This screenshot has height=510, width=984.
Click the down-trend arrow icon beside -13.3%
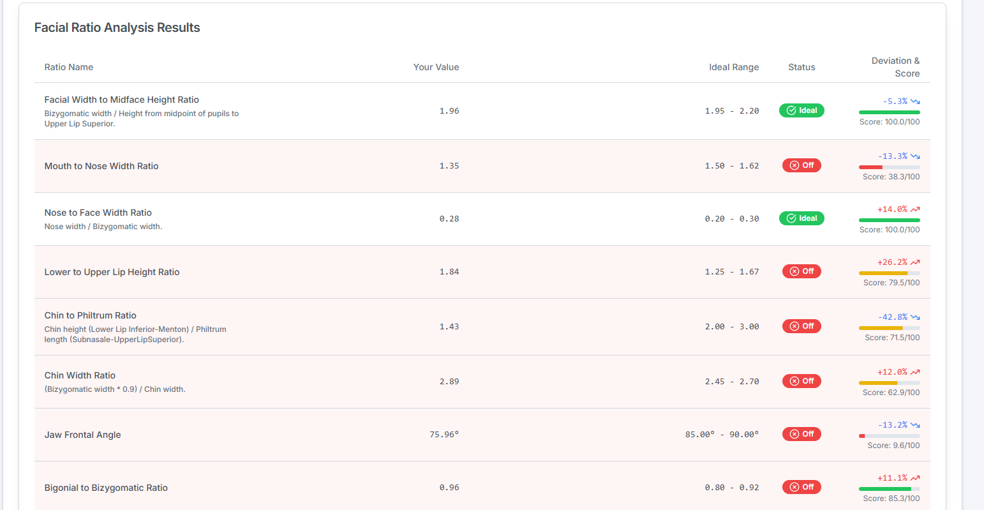[915, 156]
